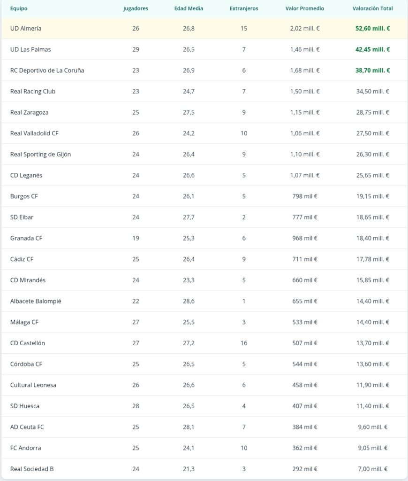
Task: Click SD Eibar's 27,7 average age
Action: 189,217
